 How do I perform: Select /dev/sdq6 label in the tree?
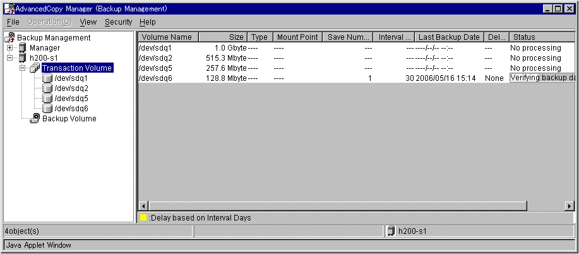[x=71, y=108]
